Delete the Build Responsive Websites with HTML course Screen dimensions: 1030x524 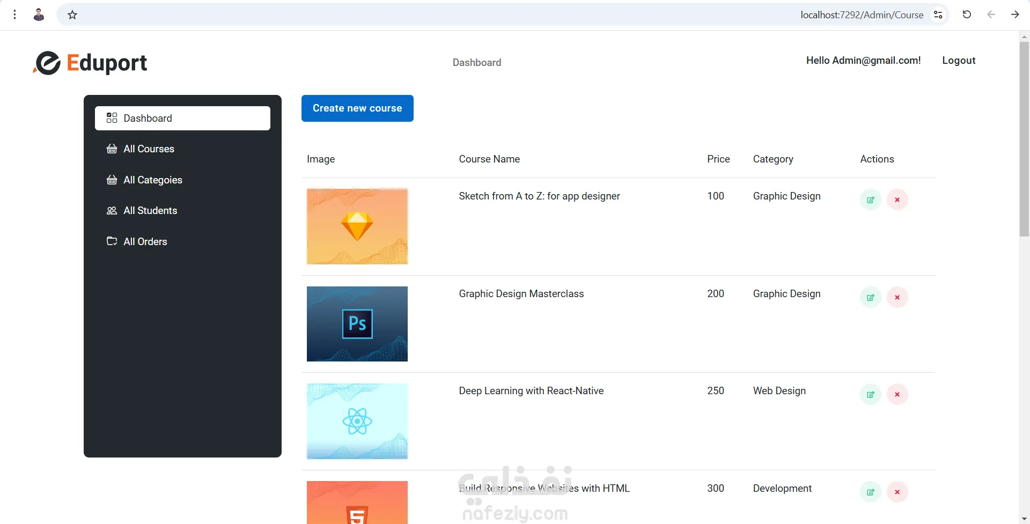pyautogui.click(x=897, y=492)
